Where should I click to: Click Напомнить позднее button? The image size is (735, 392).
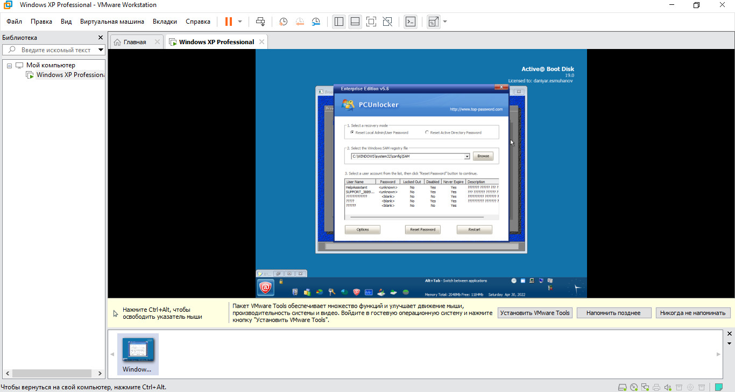(614, 313)
